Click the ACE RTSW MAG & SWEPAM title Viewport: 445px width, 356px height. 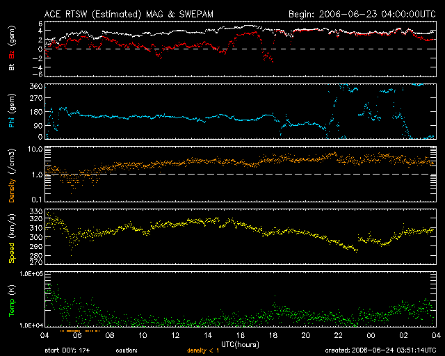pos(129,14)
